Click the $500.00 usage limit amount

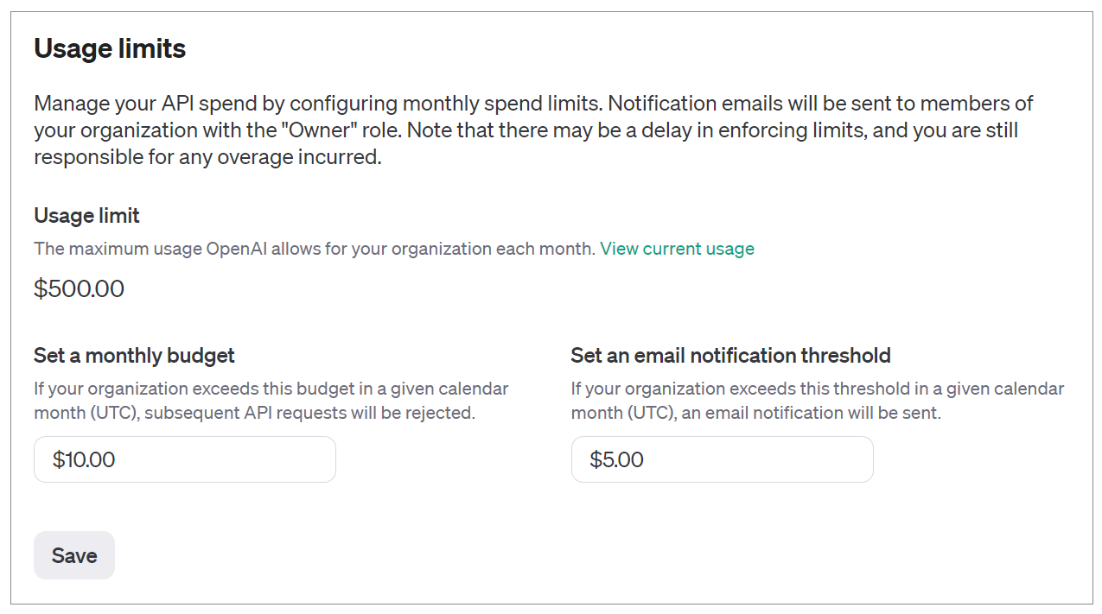coord(79,288)
